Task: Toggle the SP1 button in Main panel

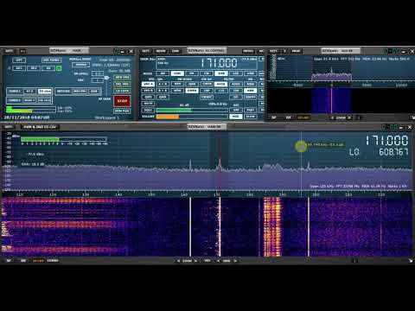Action: (19, 68)
